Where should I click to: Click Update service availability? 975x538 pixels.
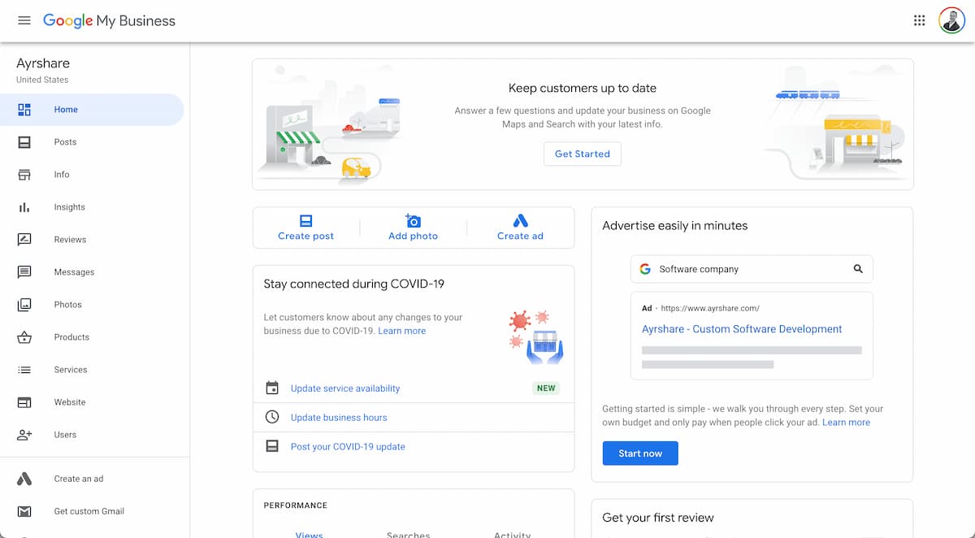point(345,388)
